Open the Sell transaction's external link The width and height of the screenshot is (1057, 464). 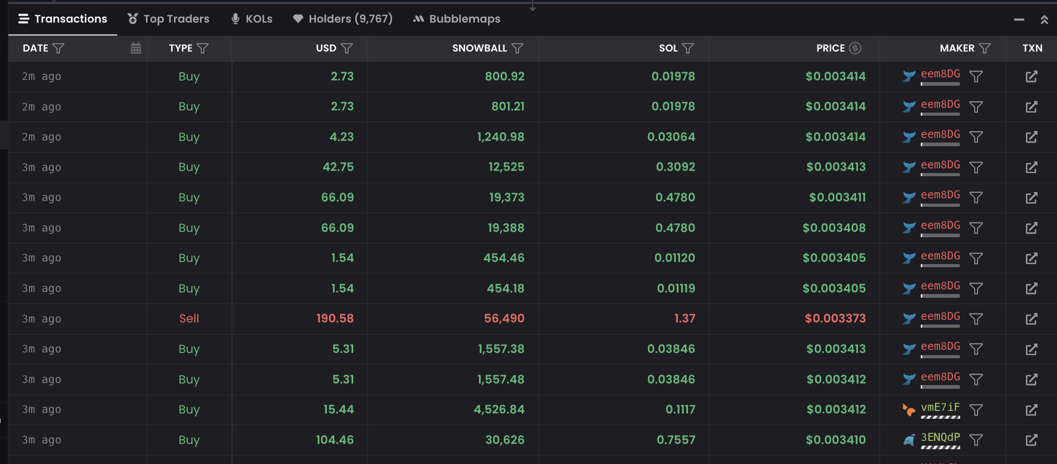1031,319
